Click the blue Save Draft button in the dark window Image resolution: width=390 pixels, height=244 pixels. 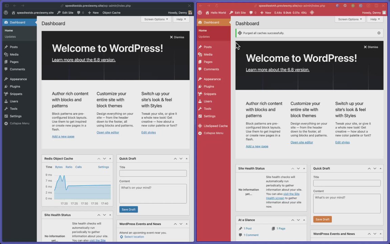coord(129,209)
